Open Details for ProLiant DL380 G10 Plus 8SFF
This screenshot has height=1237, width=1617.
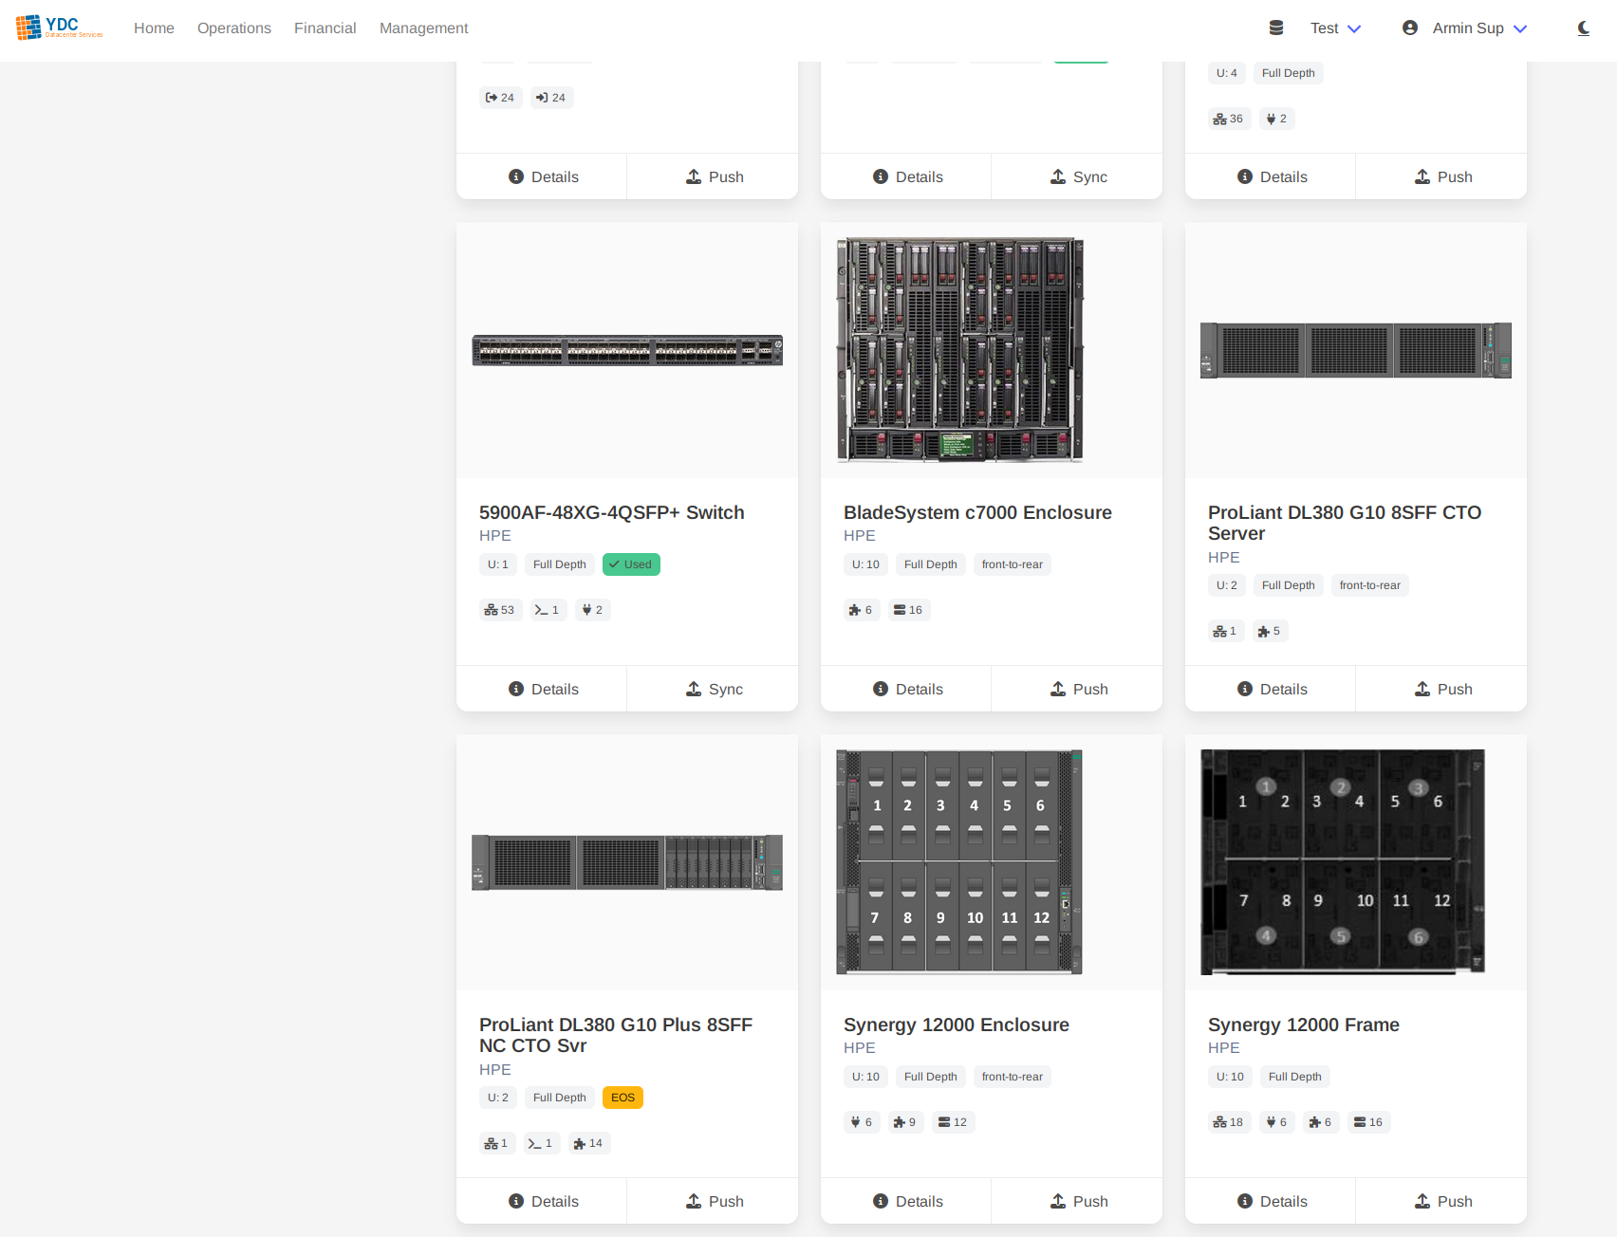click(x=542, y=1201)
